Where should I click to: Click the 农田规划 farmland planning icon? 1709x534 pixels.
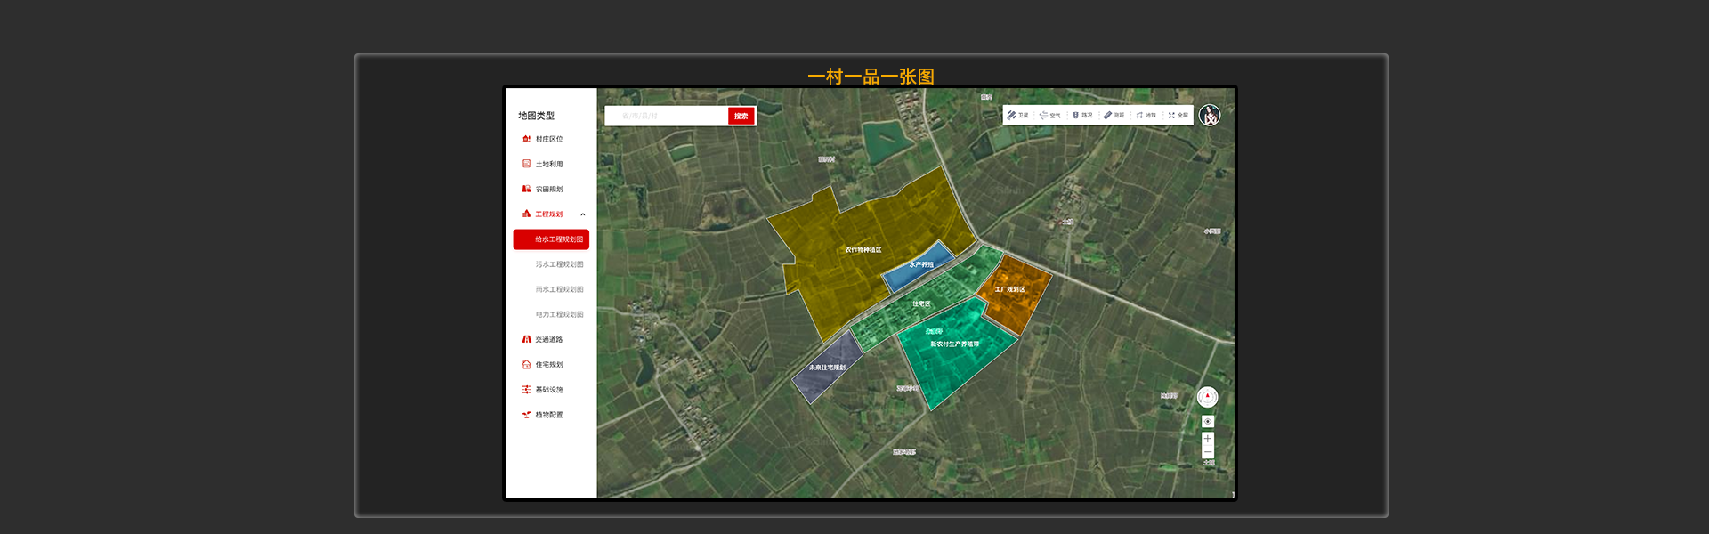coord(526,189)
